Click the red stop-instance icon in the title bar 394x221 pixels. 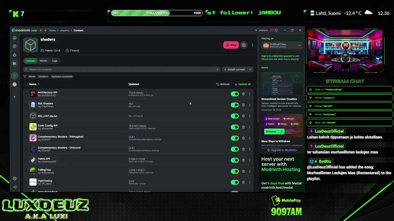[x=272, y=30]
